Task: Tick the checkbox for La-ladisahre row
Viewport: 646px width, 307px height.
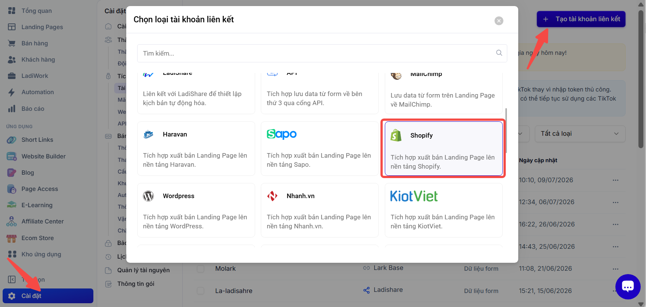Action: point(201,291)
